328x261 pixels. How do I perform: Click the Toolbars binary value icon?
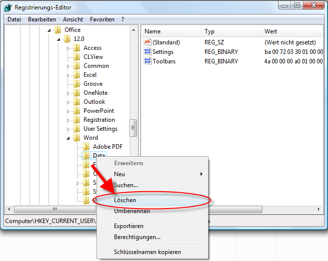(x=147, y=61)
